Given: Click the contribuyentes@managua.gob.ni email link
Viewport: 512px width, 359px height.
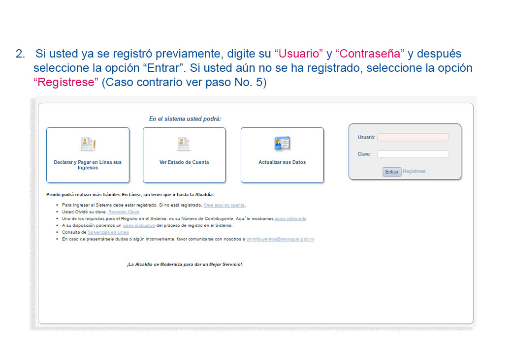Looking at the screenshot, I should click(x=280, y=239).
